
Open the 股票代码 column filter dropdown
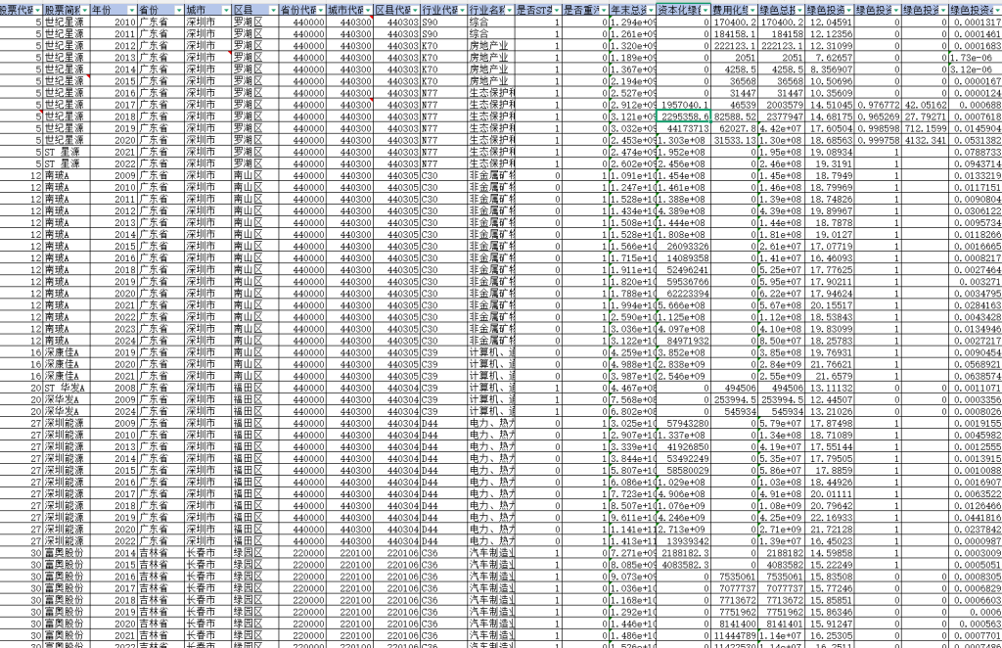(37, 7)
